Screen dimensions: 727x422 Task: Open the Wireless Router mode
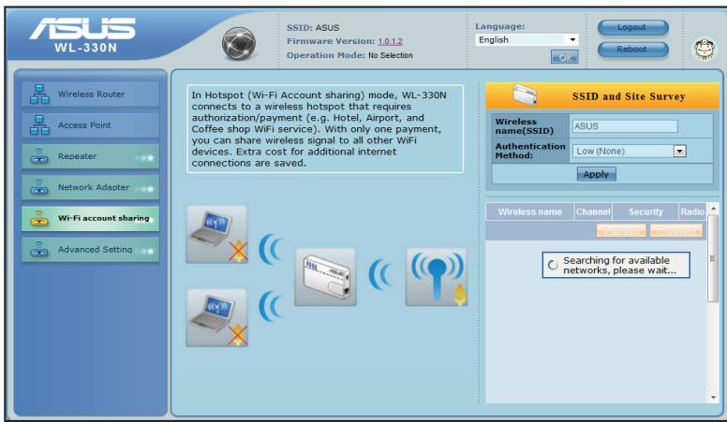coord(91,94)
